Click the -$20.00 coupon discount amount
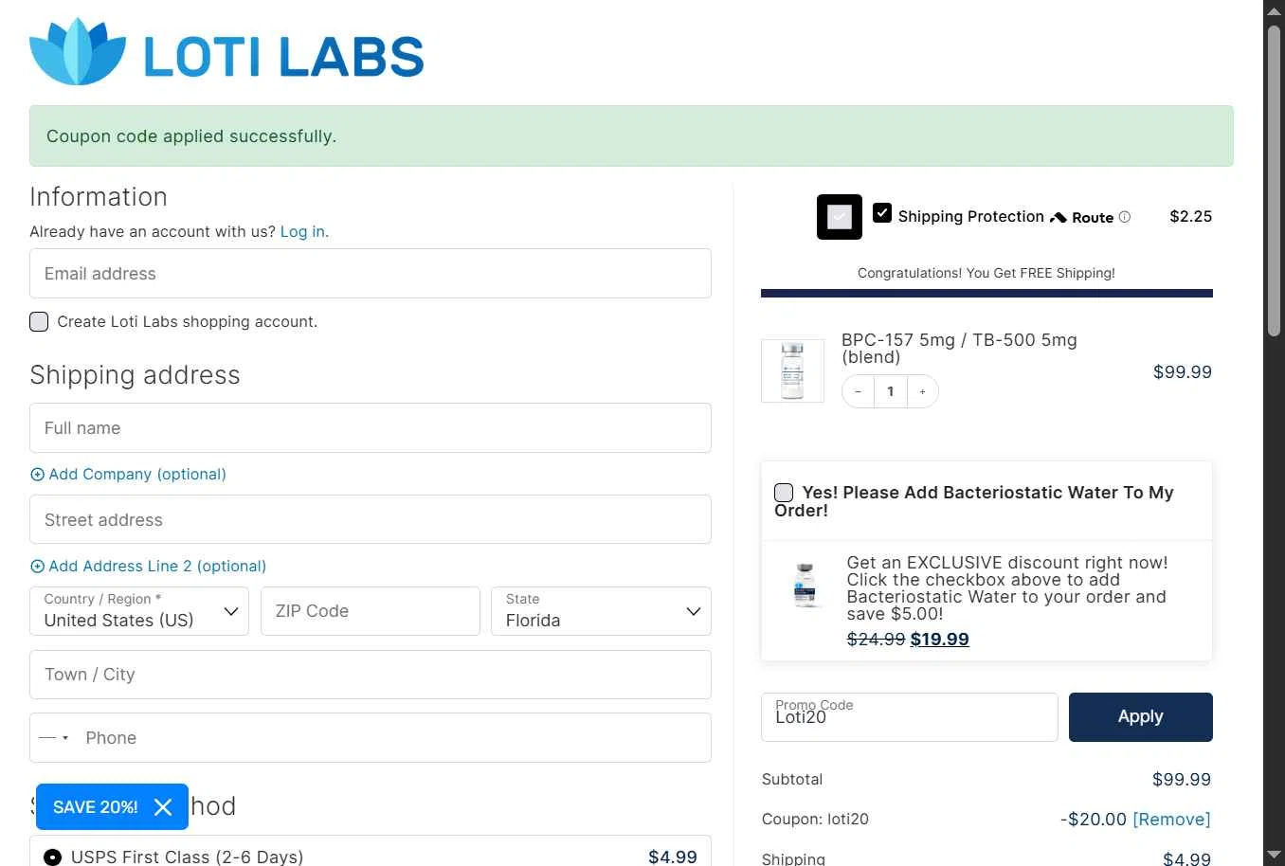This screenshot has height=866, width=1285. click(1094, 820)
